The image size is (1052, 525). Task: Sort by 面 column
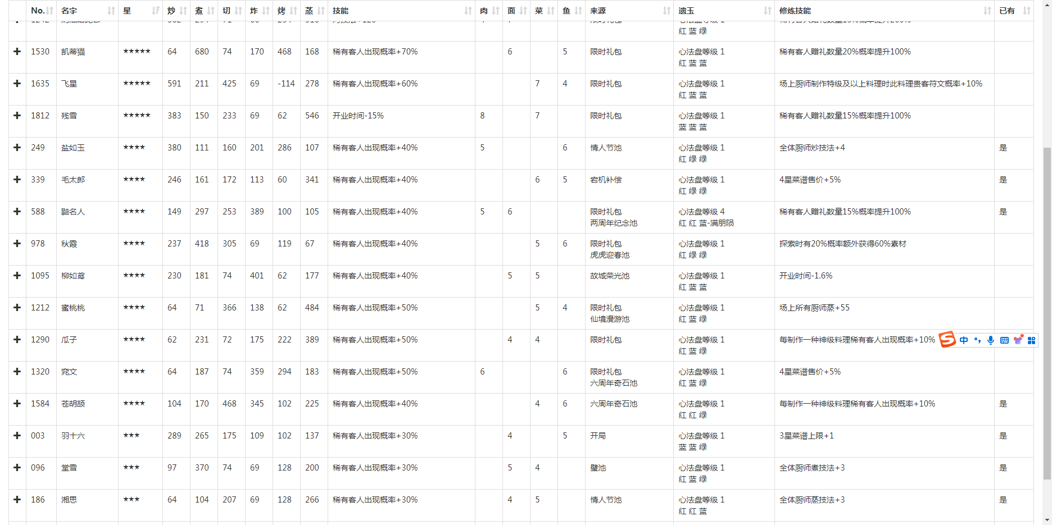pos(516,11)
